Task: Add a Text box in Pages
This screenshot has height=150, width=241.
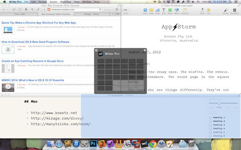Action: click(x=164, y=10)
